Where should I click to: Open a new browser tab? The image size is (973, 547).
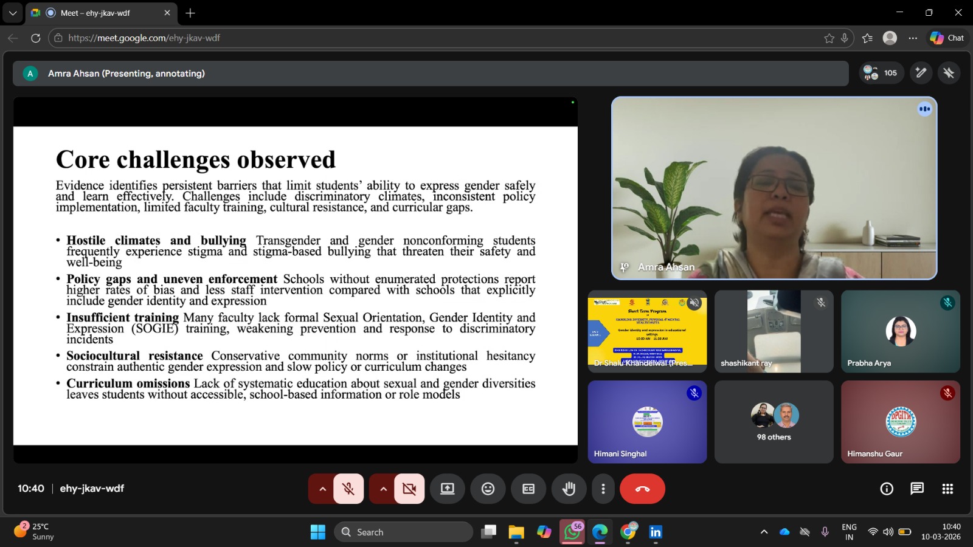click(x=190, y=13)
